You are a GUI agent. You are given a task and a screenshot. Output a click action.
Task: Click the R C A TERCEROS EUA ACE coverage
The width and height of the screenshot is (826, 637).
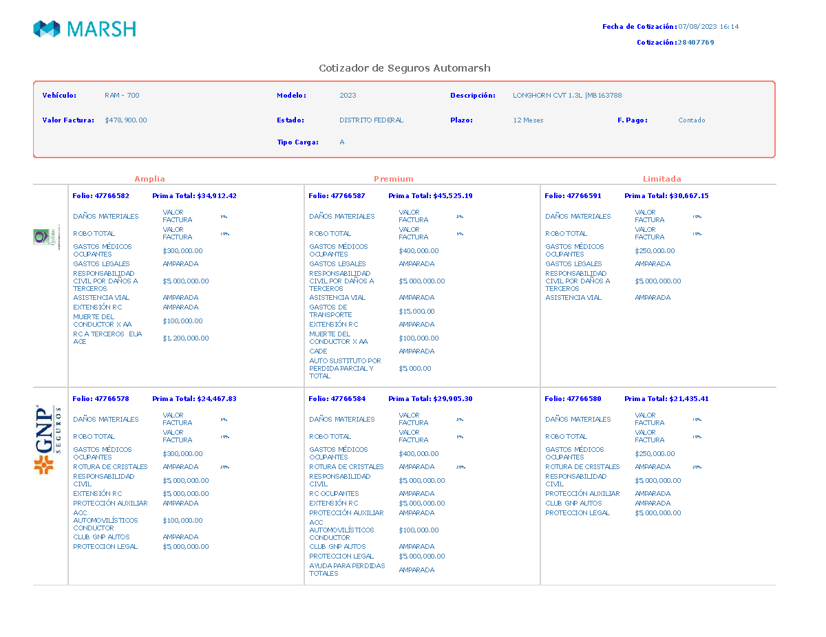click(x=107, y=338)
